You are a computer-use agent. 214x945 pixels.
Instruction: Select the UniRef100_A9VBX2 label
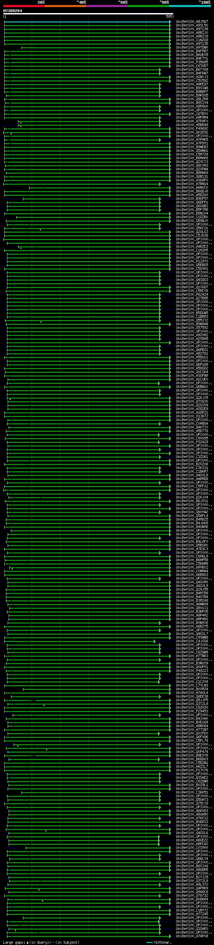click(192, 567)
